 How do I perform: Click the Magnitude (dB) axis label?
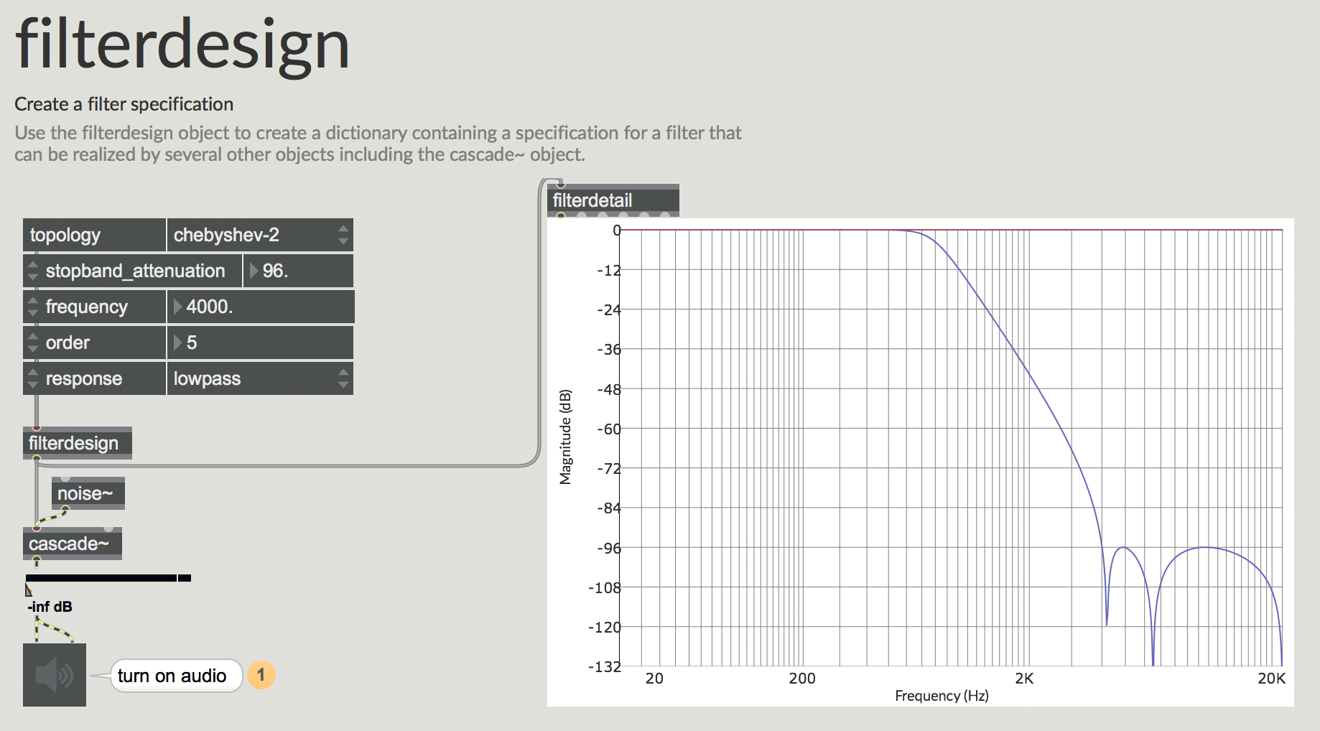click(x=565, y=437)
